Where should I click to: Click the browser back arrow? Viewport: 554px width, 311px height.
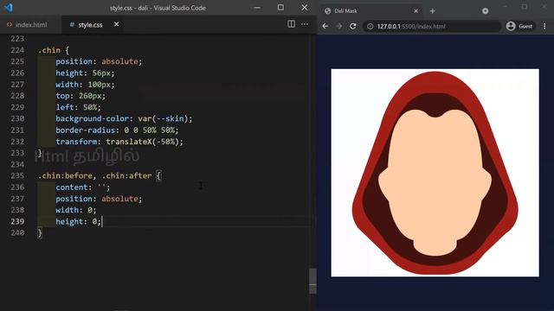[x=325, y=26]
